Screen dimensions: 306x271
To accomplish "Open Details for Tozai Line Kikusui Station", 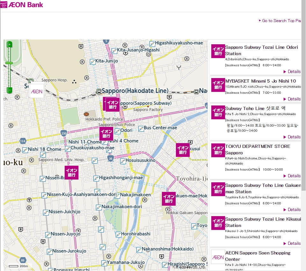I will click(292, 243).
